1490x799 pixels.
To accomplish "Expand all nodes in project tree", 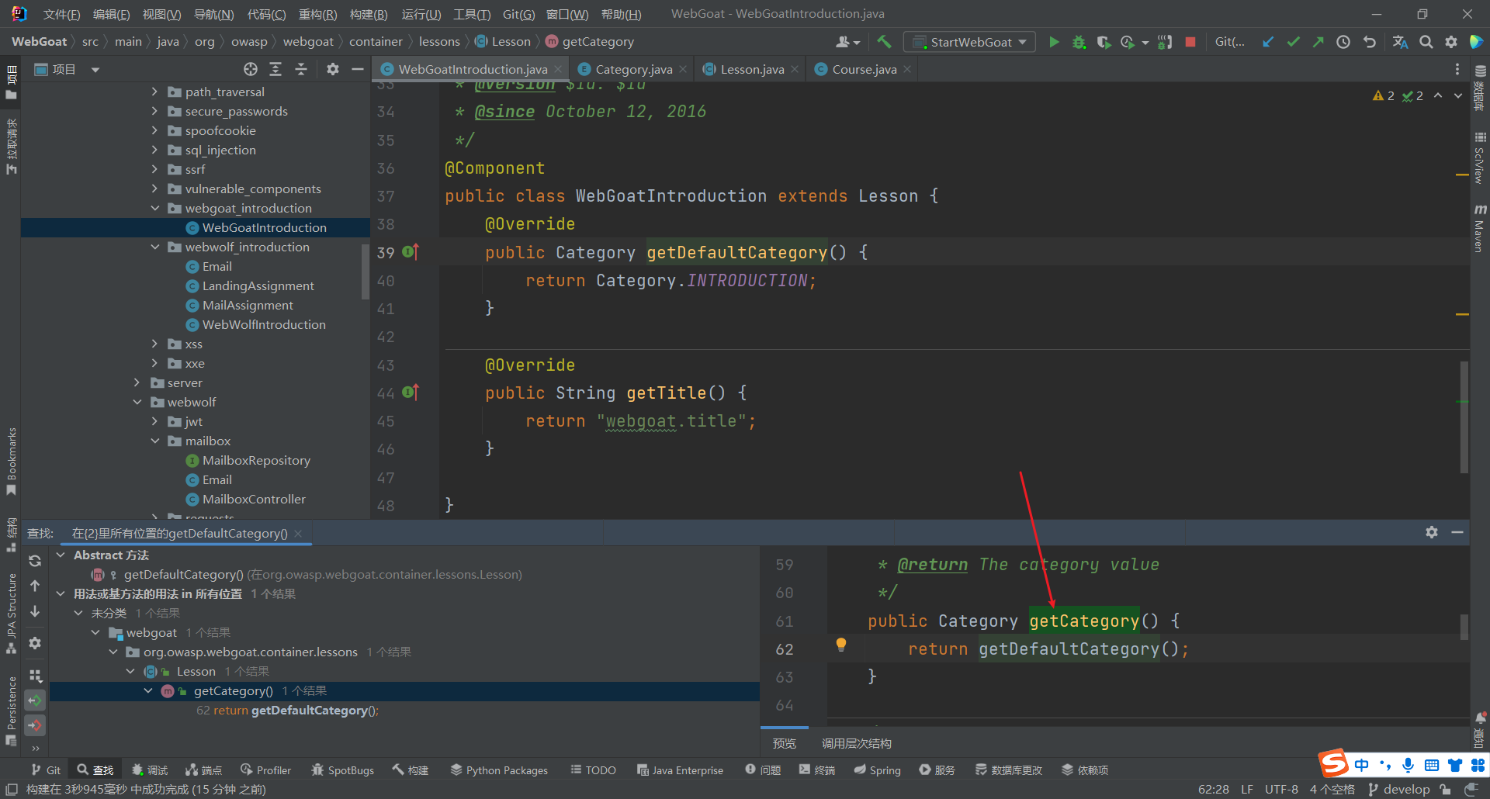I will click(x=275, y=69).
